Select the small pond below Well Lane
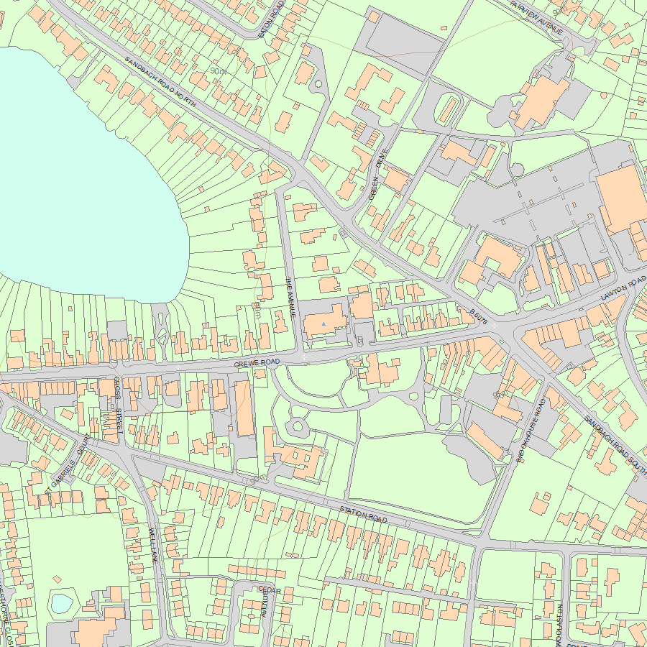Image resolution: width=647 pixels, height=647 pixels. tap(63, 603)
